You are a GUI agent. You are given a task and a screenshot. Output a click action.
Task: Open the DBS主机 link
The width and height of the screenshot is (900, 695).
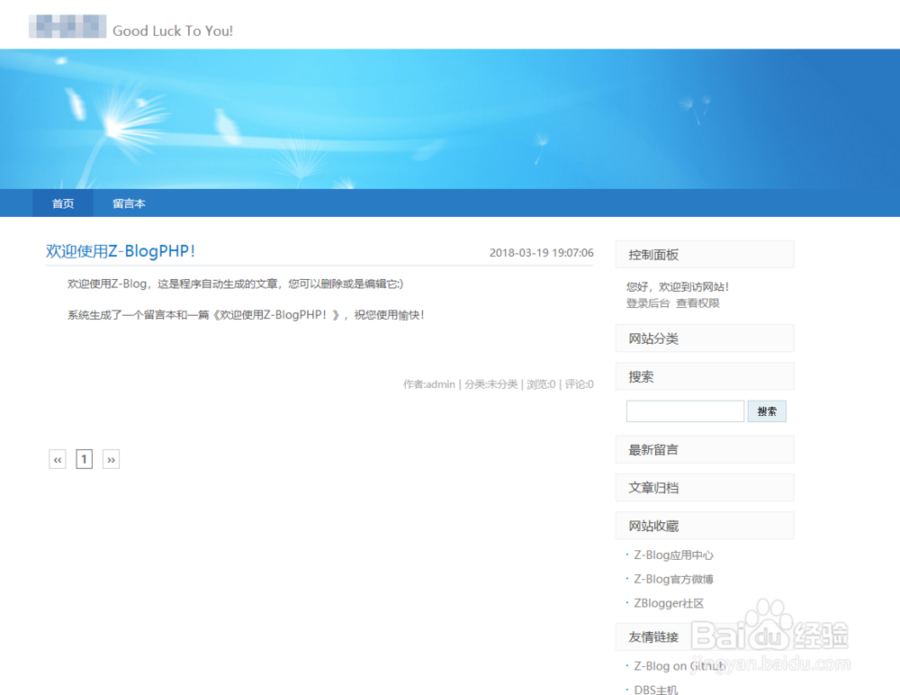pos(655,690)
